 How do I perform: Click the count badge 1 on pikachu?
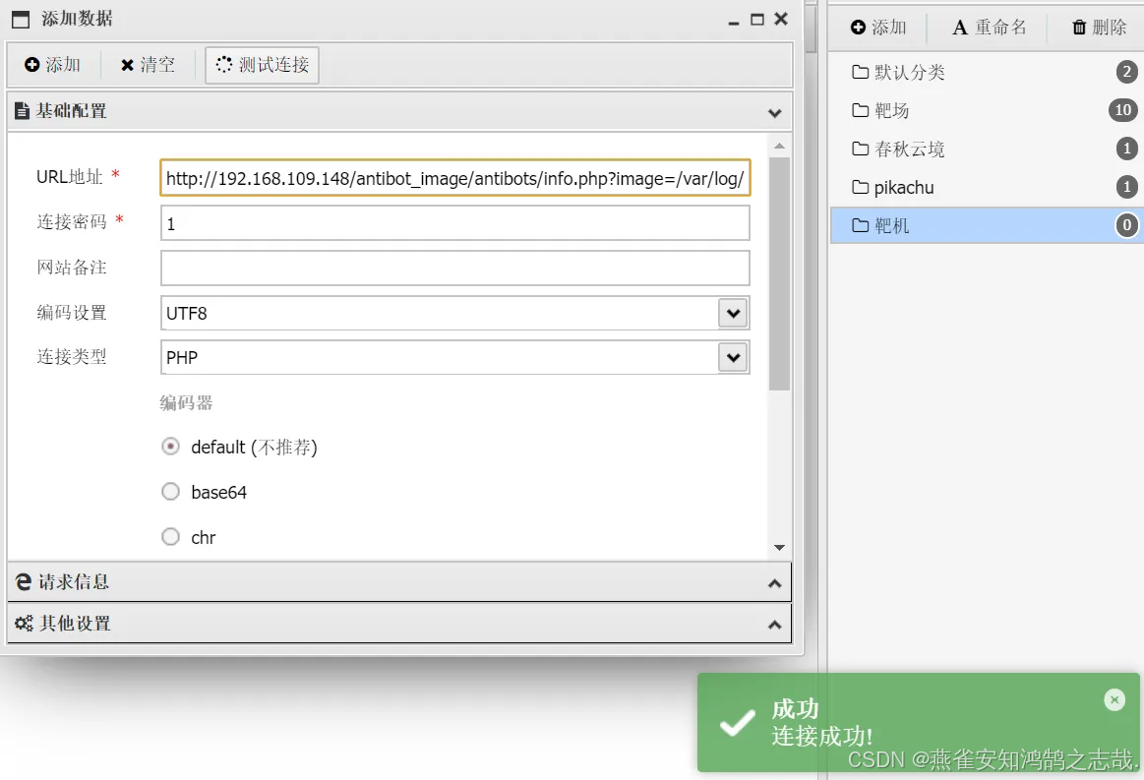coord(1127,188)
